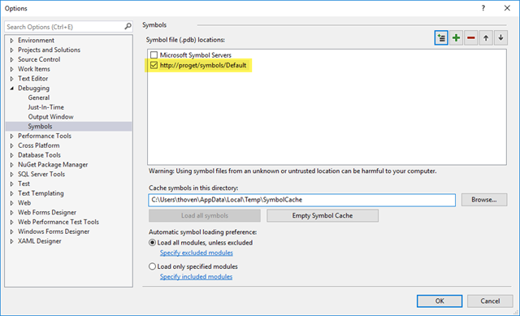Open Output Window settings page
Image resolution: width=520 pixels, height=316 pixels.
coord(50,117)
